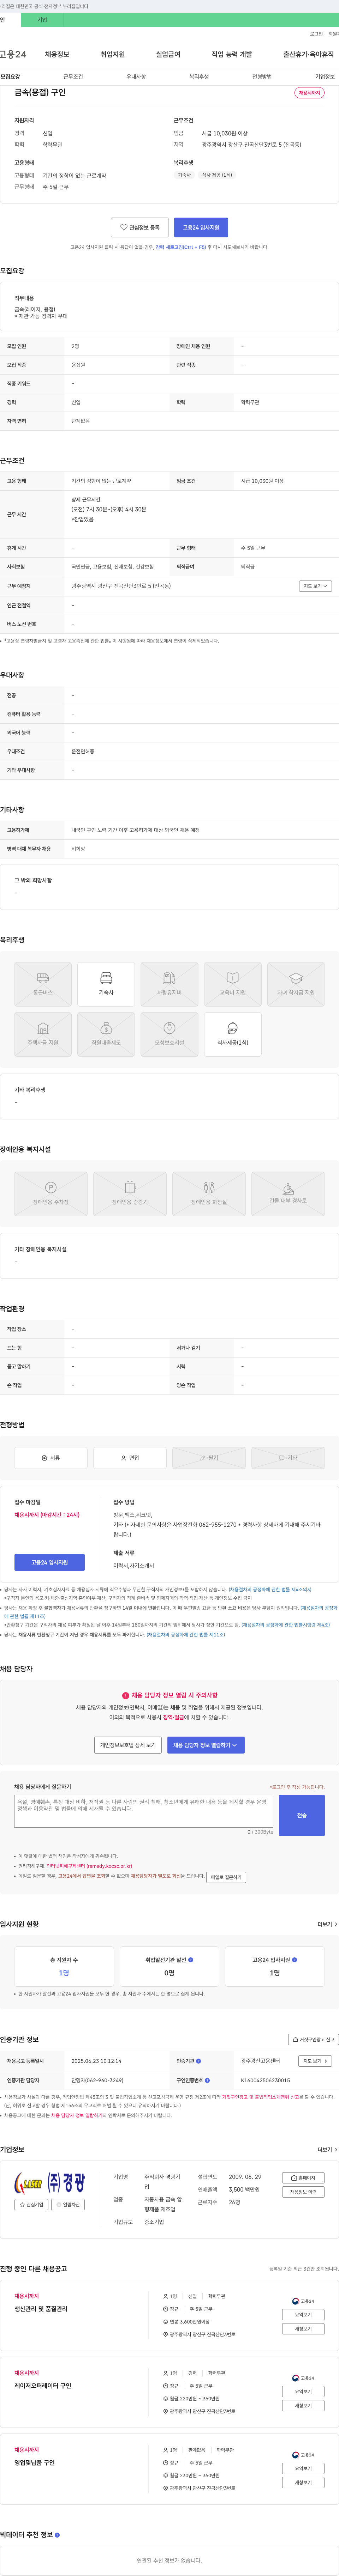This screenshot has width=339, height=2576.
Task: Click the 로그인 link at top
Action: pos(316,34)
